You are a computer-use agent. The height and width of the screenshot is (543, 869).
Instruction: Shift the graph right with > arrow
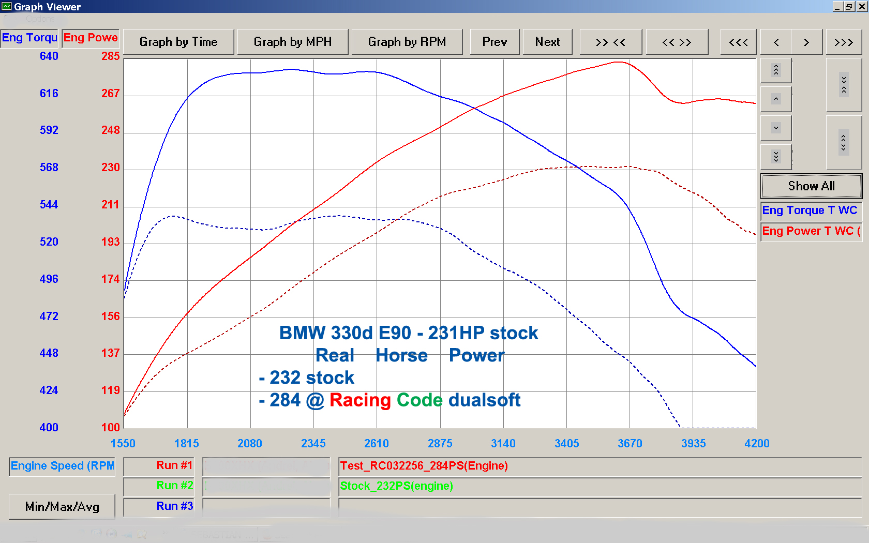(x=806, y=42)
